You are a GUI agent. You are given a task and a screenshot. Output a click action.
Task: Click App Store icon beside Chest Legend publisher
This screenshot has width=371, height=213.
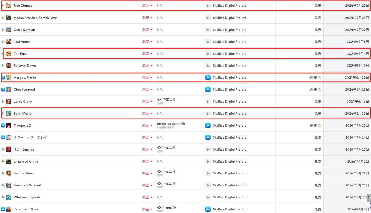[208, 90]
